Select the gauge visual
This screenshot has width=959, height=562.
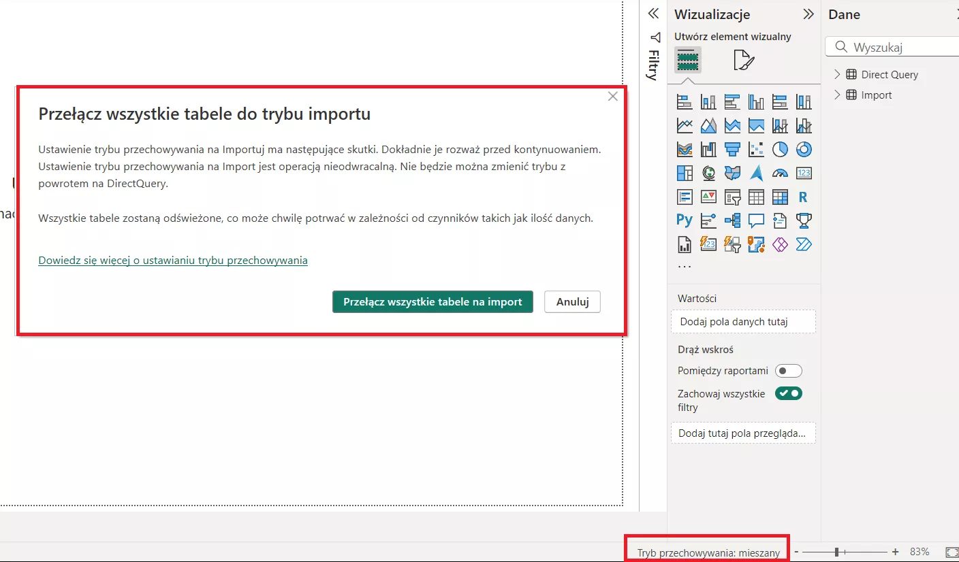click(780, 173)
